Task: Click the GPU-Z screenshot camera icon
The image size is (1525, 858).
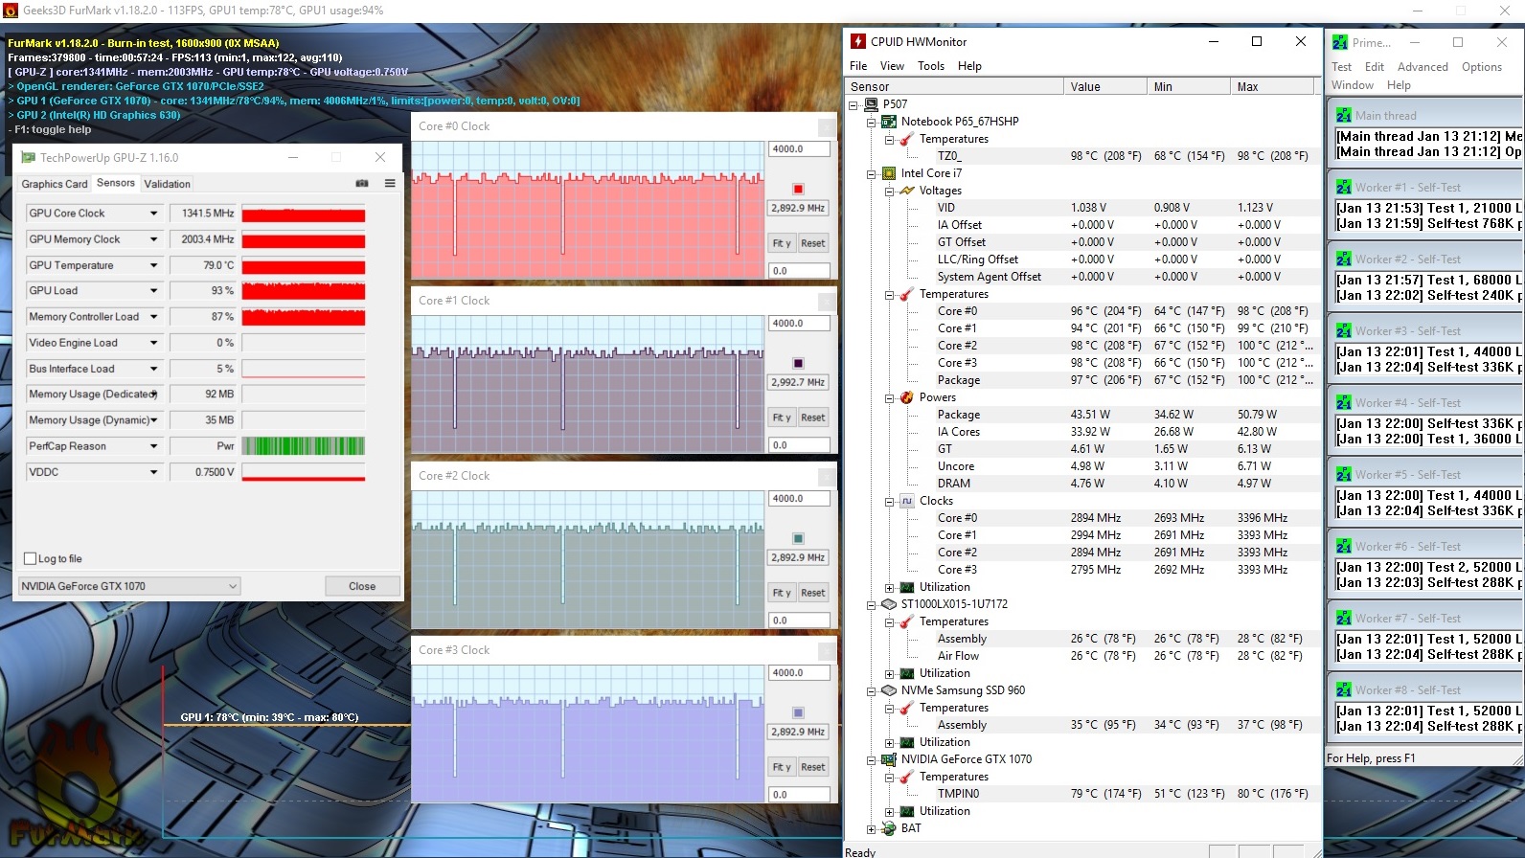Action: coord(362,183)
